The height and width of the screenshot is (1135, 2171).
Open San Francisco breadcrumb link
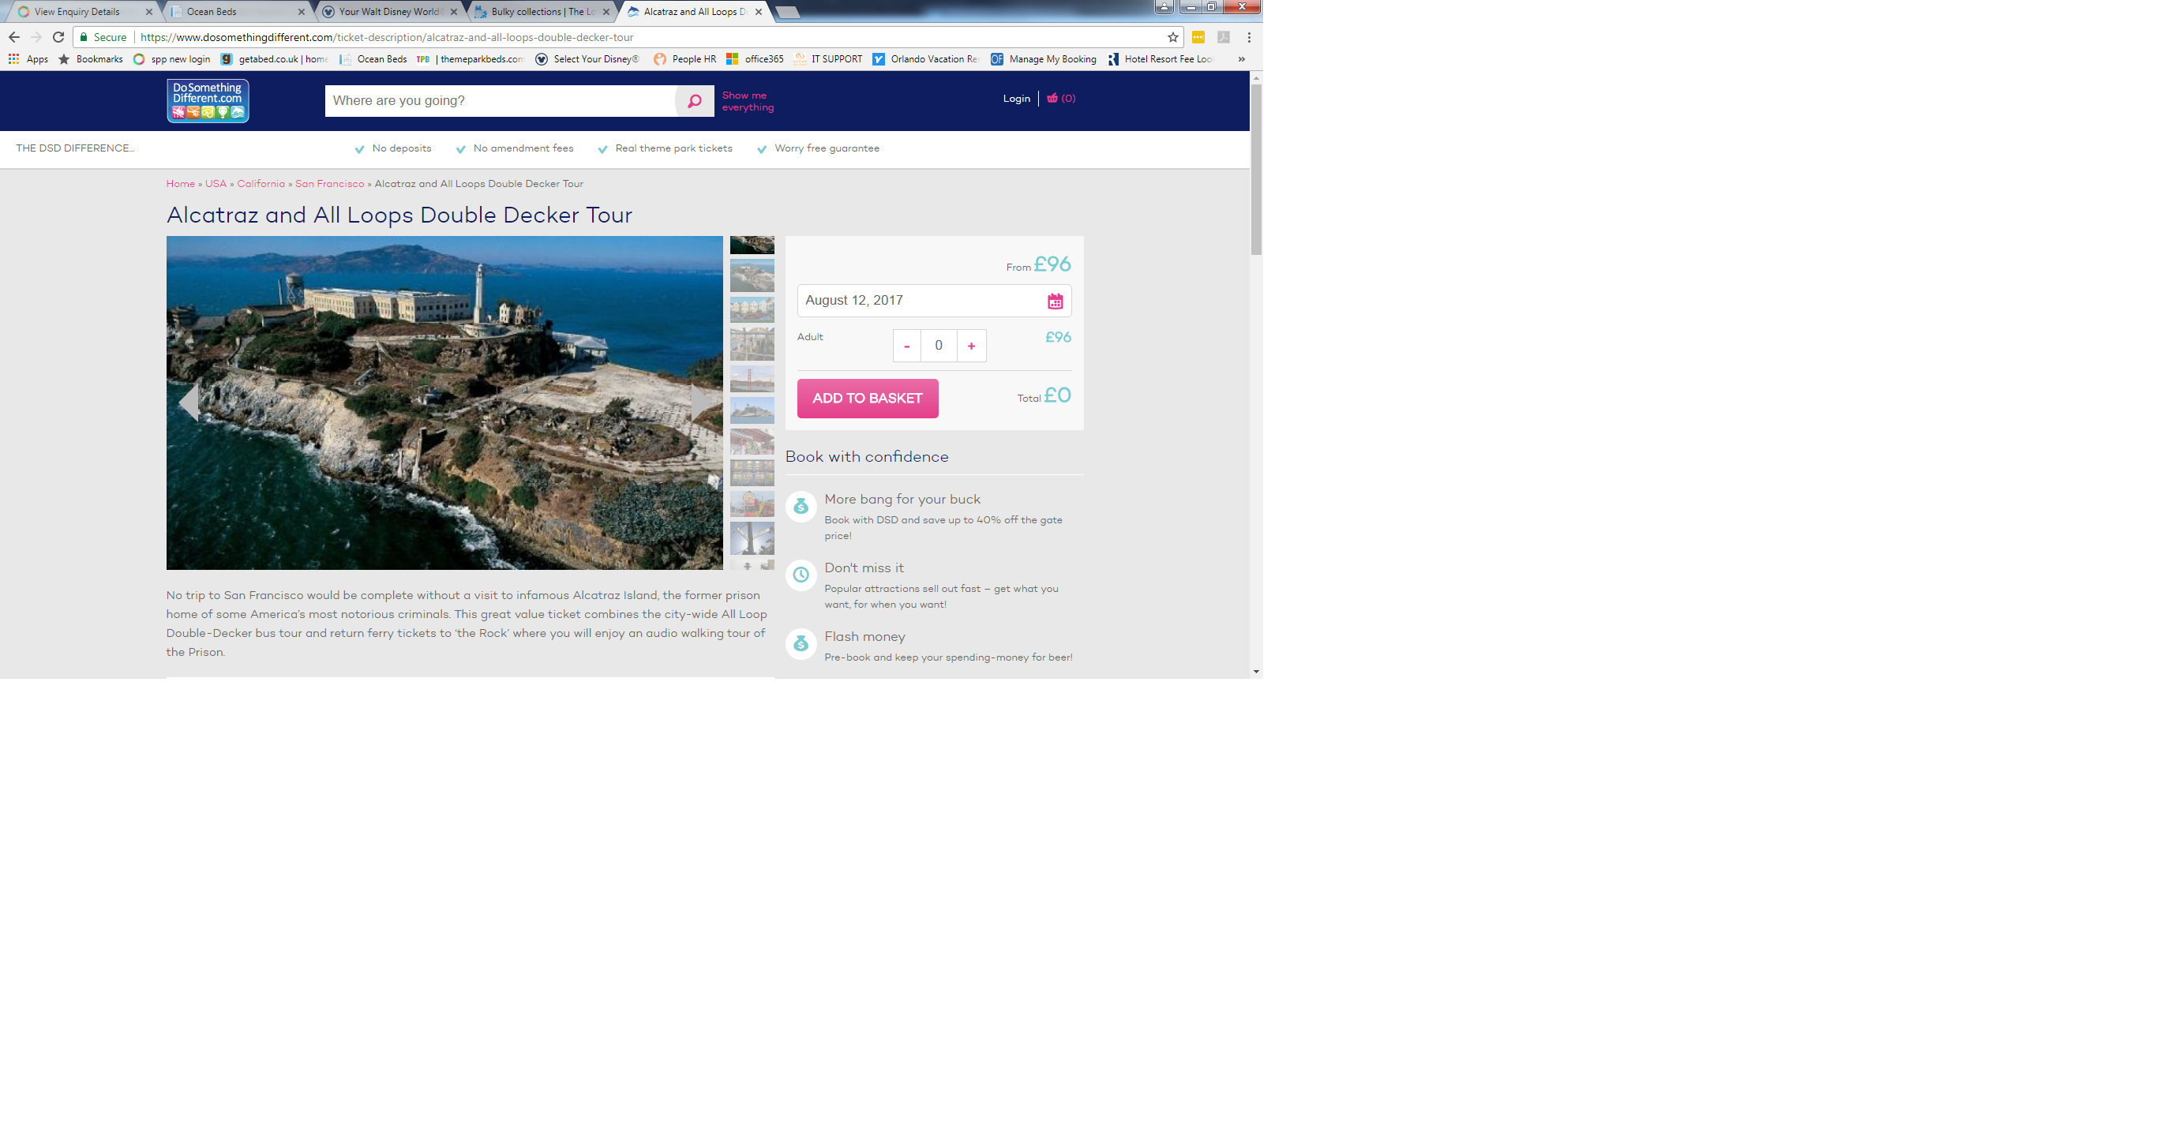[329, 184]
